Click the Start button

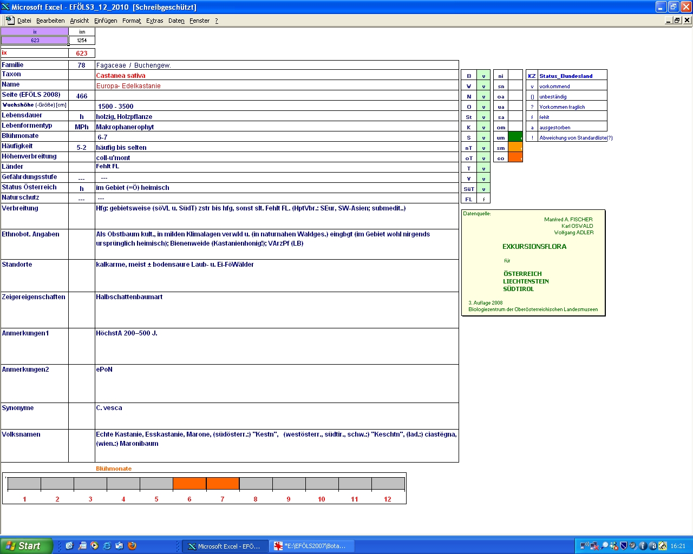click(27, 546)
